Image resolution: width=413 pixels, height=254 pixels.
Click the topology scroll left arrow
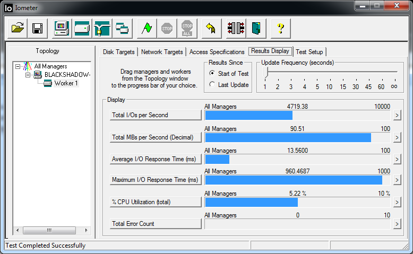click(18, 230)
